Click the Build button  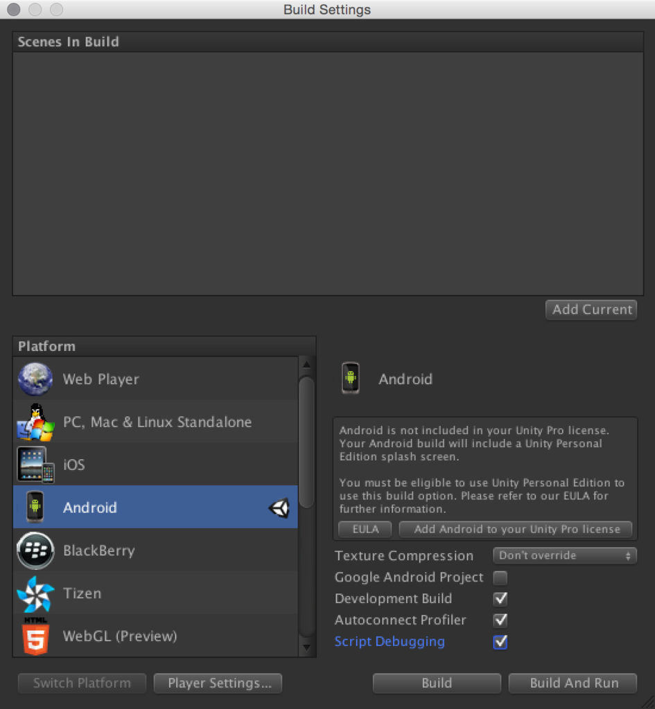(x=437, y=683)
